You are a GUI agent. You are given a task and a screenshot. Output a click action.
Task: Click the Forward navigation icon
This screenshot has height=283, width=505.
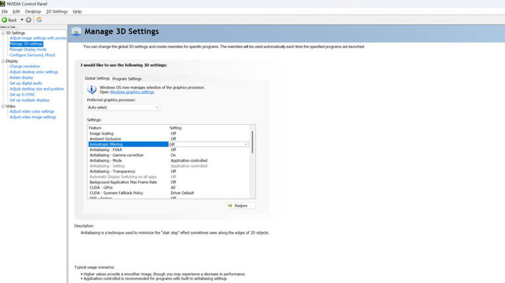click(28, 20)
